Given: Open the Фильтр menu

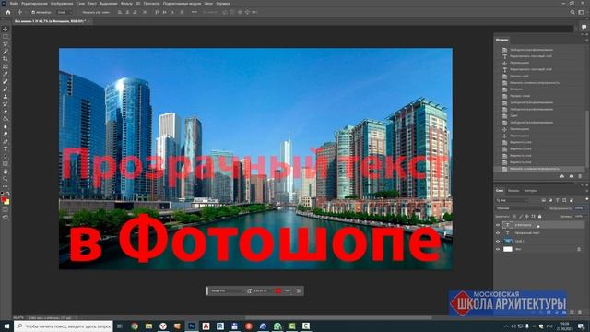Looking at the screenshot, I should point(126,4).
